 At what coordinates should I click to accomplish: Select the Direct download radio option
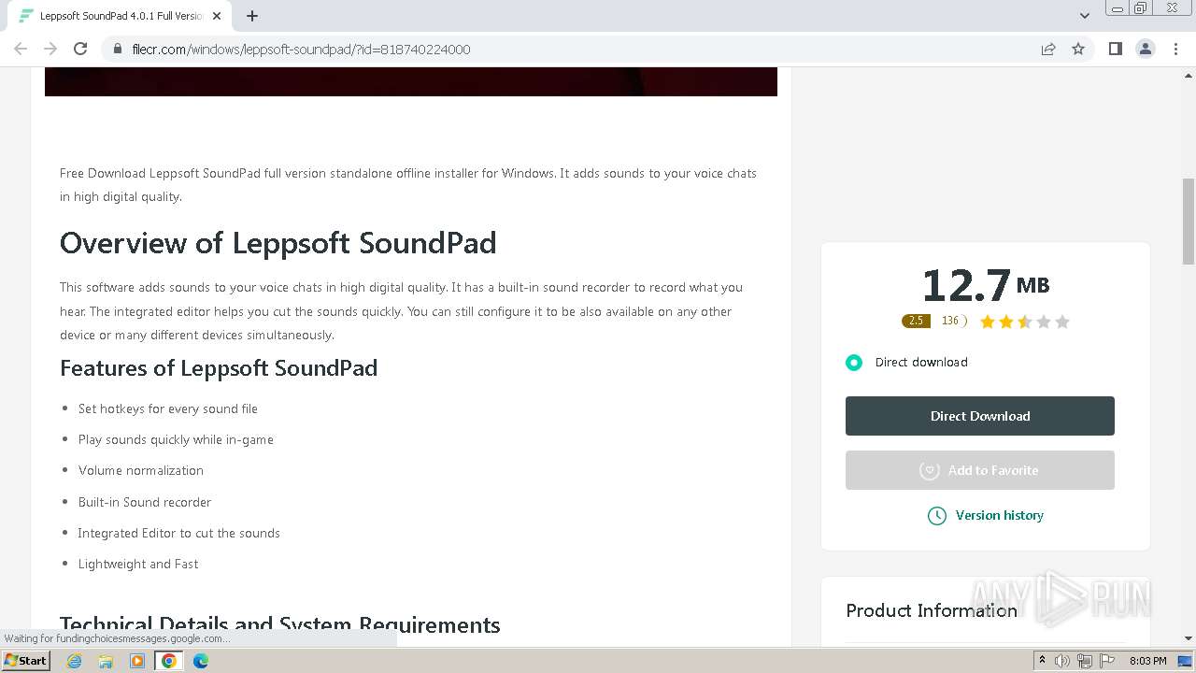click(x=854, y=363)
